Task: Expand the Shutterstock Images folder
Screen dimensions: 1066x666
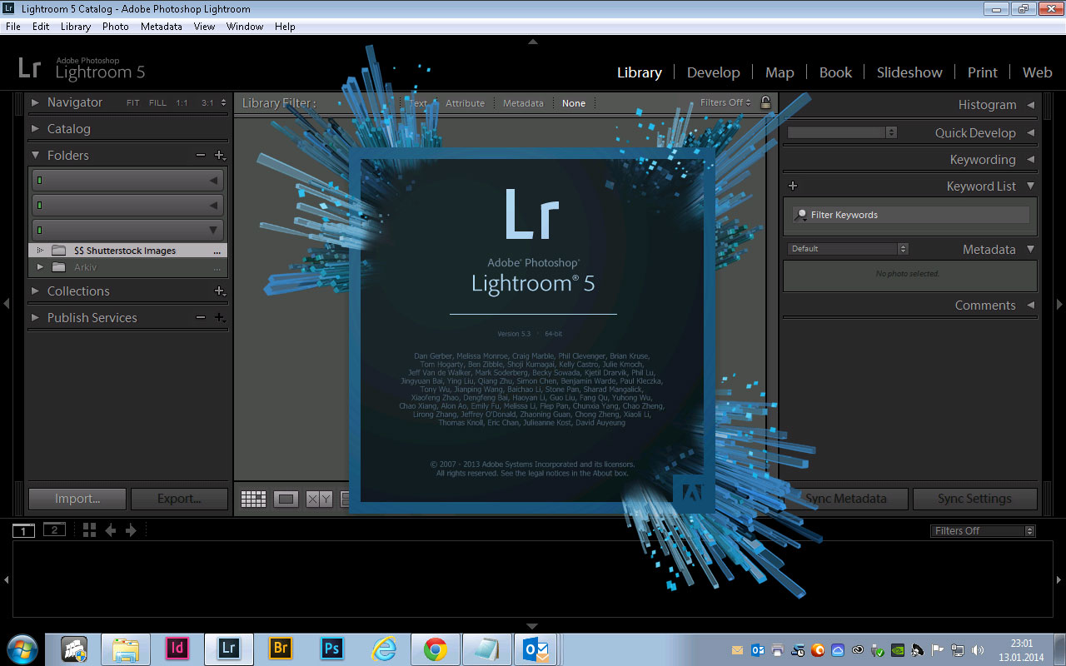Action: (x=39, y=251)
